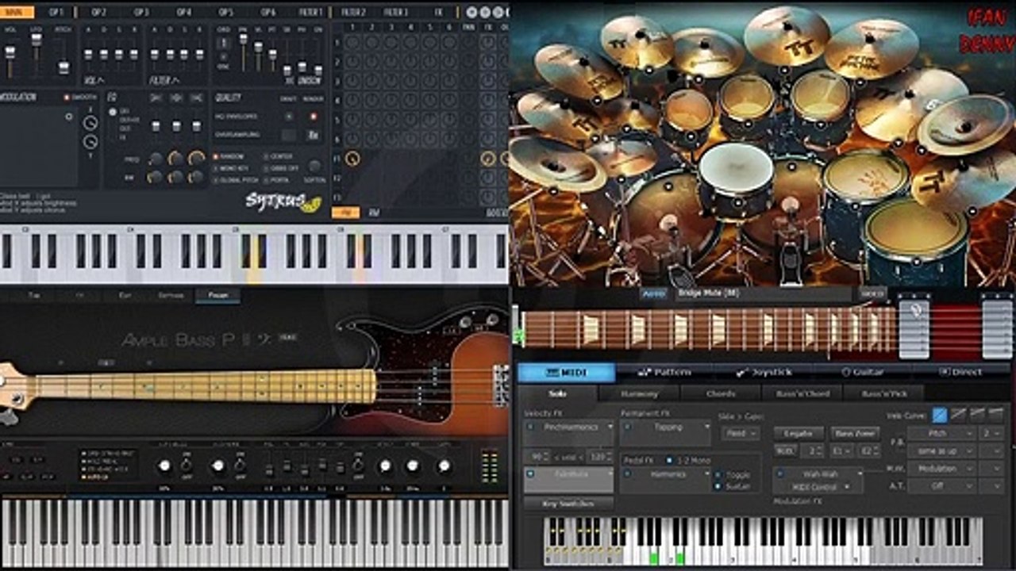This screenshot has height=571, width=1016.
Task: Click the leftmost knob in Ample Bass controls
Action: 164,466
